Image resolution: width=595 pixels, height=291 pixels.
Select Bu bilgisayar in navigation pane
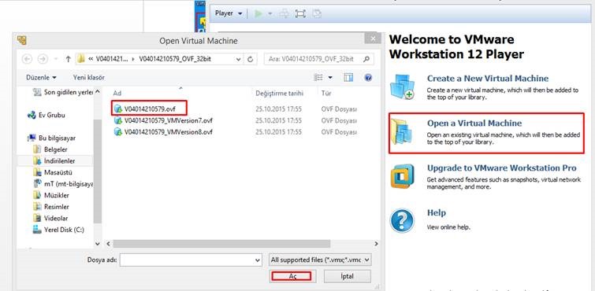click(x=51, y=138)
